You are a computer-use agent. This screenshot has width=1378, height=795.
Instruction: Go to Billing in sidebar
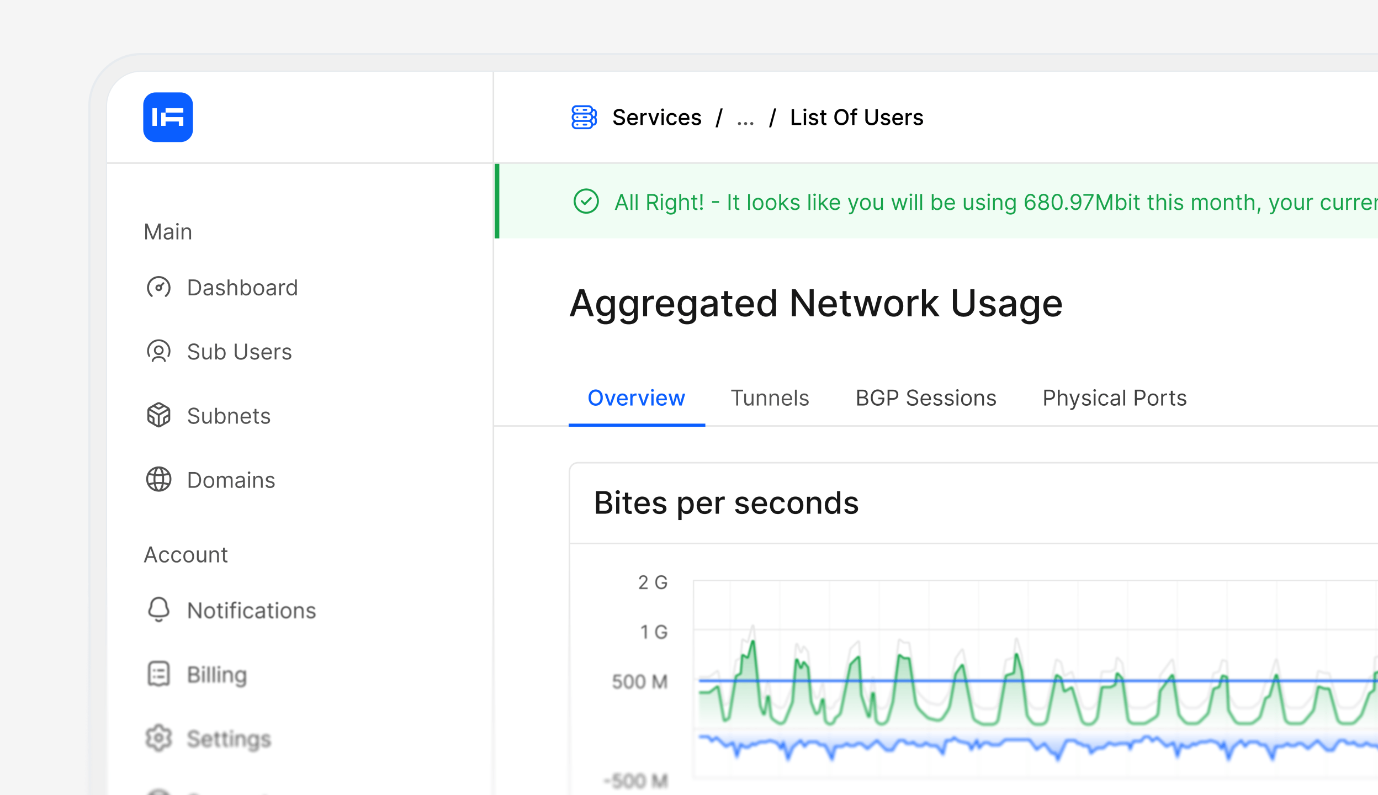tap(217, 674)
